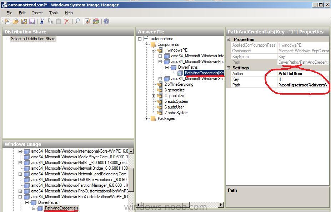
Task: Select the 4 specialize pass item
Action: (174, 95)
